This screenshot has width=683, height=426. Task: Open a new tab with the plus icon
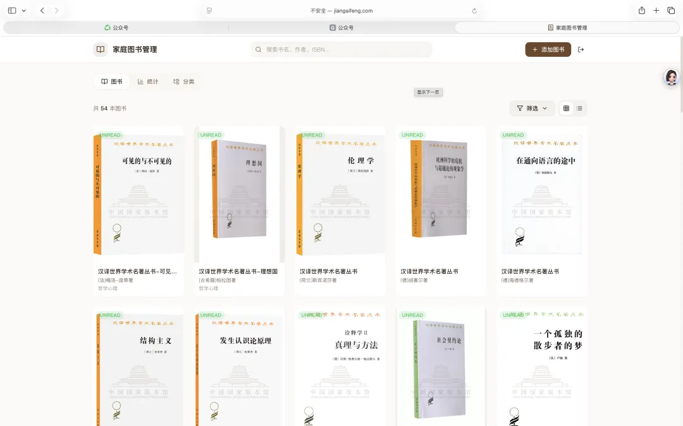click(x=656, y=11)
